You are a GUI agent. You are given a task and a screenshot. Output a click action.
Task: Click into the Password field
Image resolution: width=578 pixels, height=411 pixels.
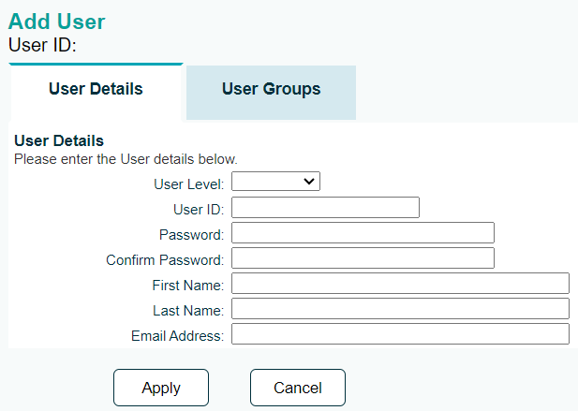tap(363, 233)
